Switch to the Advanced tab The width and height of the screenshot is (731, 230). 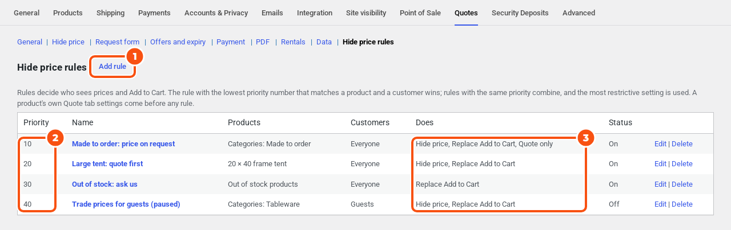579,13
